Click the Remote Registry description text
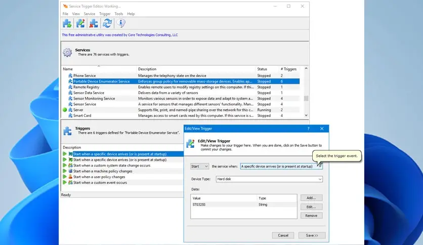 (196, 87)
